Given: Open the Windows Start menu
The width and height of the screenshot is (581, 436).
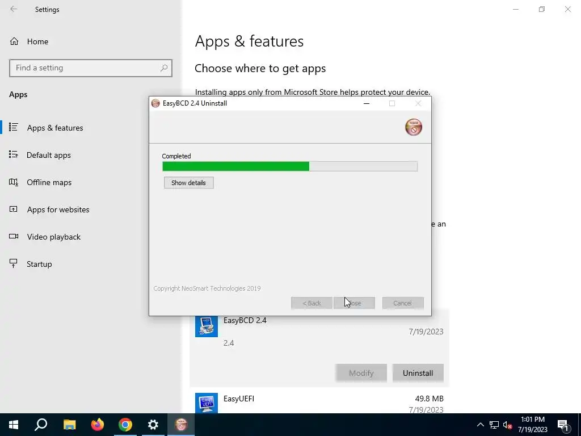Looking at the screenshot, I should (14, 425).
